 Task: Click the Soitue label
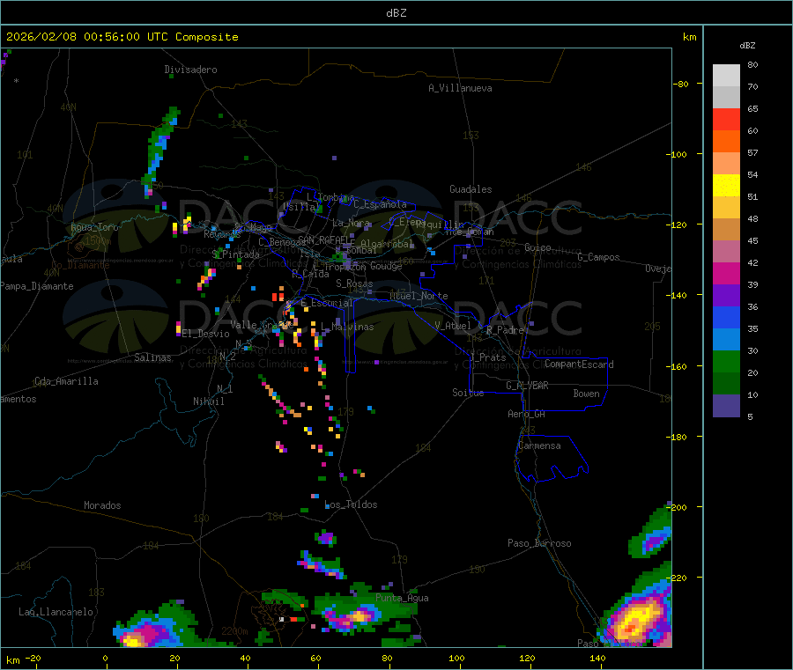(468, 393)
